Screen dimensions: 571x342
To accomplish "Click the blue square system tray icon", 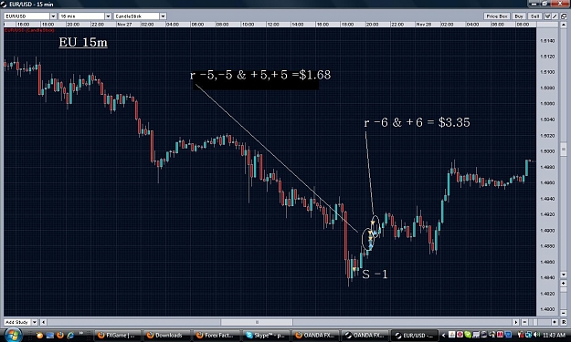I will pos(508,335).
